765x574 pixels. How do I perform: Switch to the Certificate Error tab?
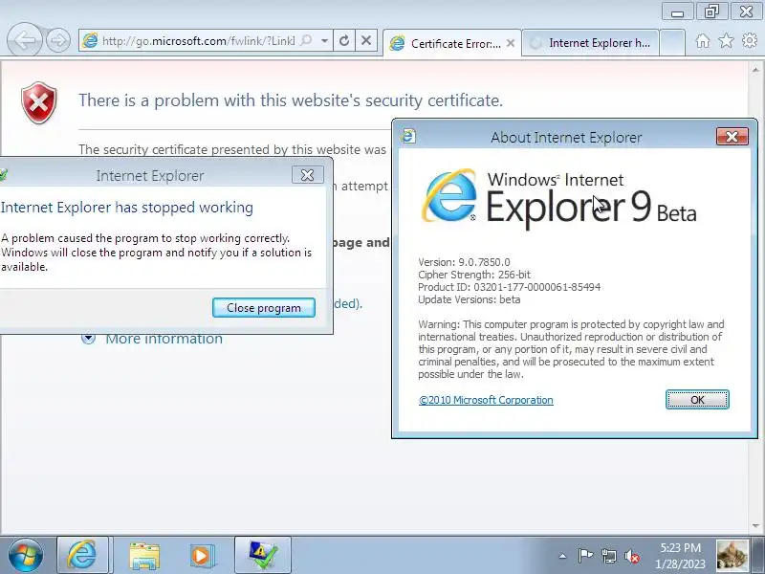click(x=451, y=43)
